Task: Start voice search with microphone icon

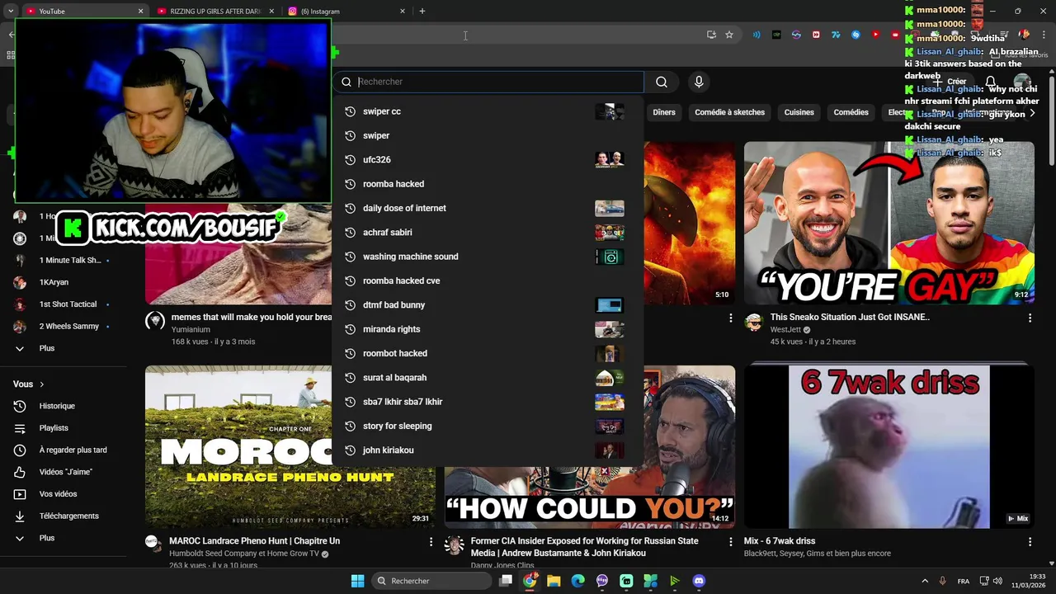Action: (699, 82)
